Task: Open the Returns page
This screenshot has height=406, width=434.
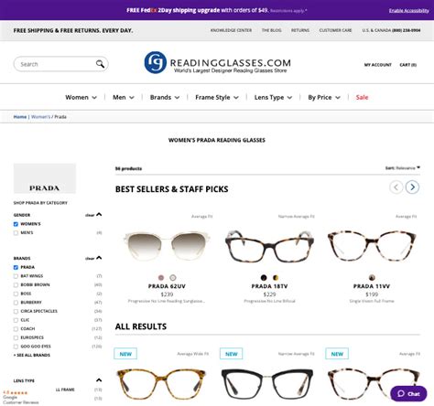Action: click(x=300, y=30)
